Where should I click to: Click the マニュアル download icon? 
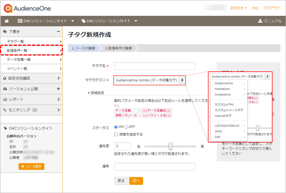260,21
